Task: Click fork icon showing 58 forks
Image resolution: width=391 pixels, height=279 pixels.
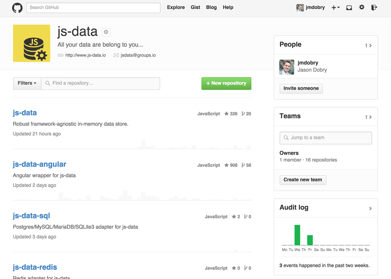Action: click(x=243, y=165)
